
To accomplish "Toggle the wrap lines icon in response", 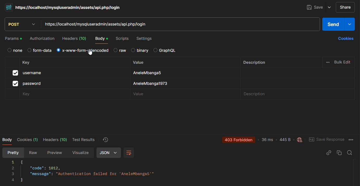I will [129, 153].
